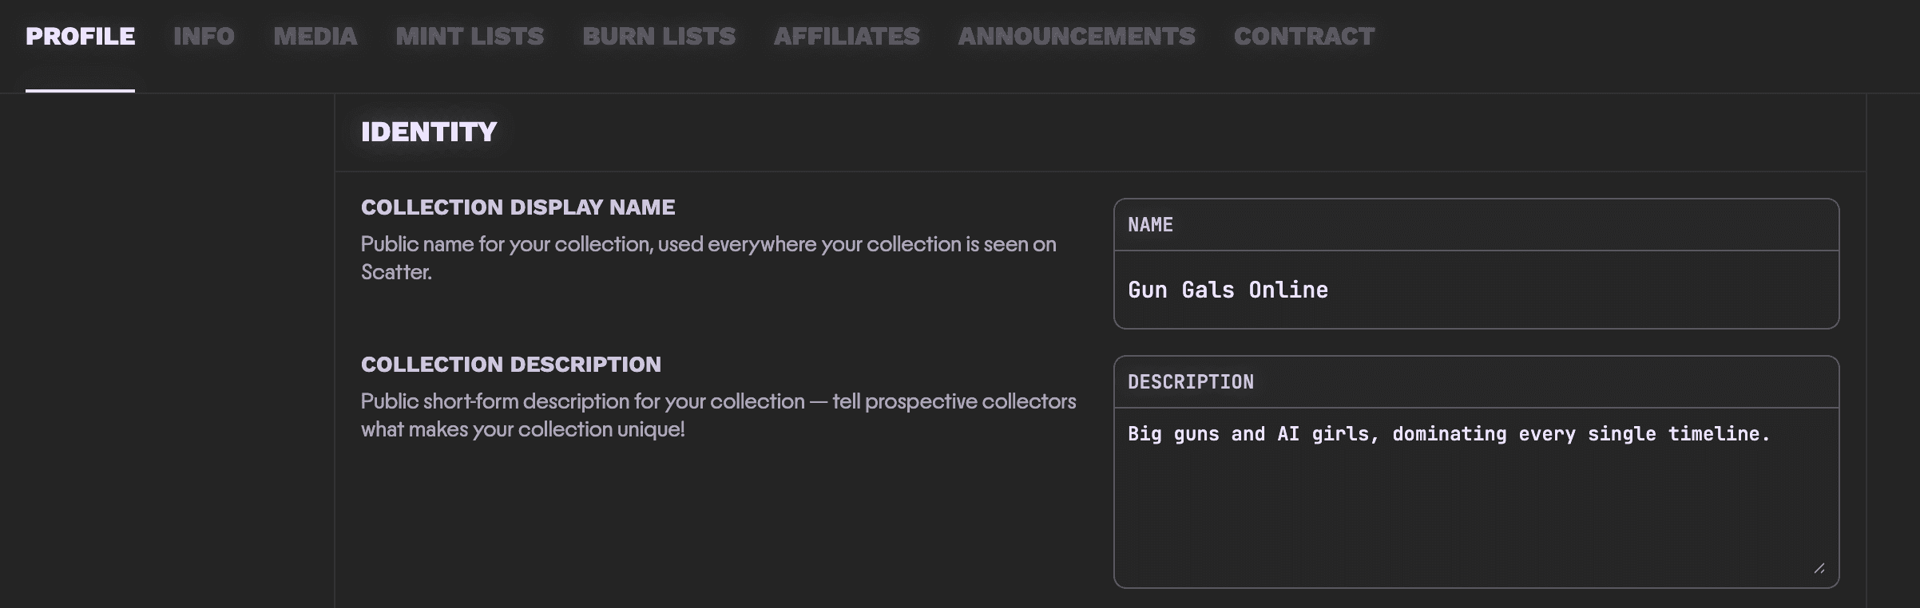This screenshot has height=608, width=1920.
Task: Select the Profile tab
Action: click(x=80, y=37)
